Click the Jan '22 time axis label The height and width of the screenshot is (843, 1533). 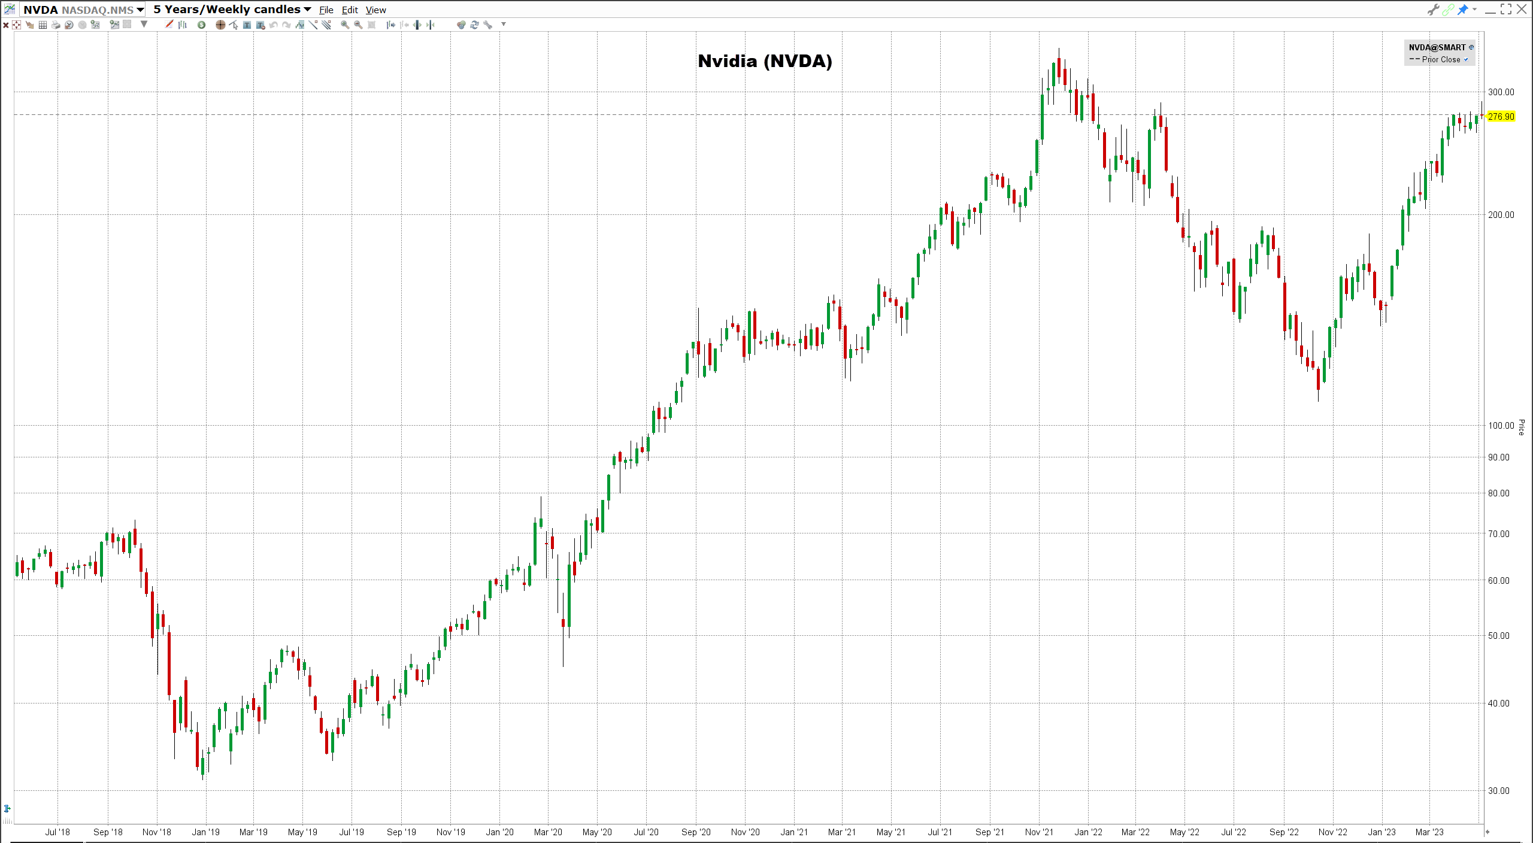[x=1088, y=832]
